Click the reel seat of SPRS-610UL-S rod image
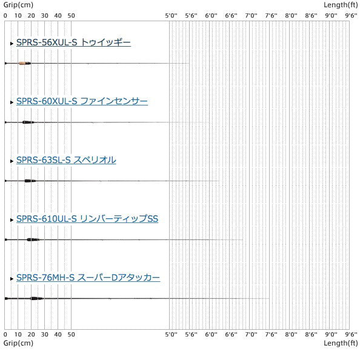The image size is (363, 351). (33, 239)
